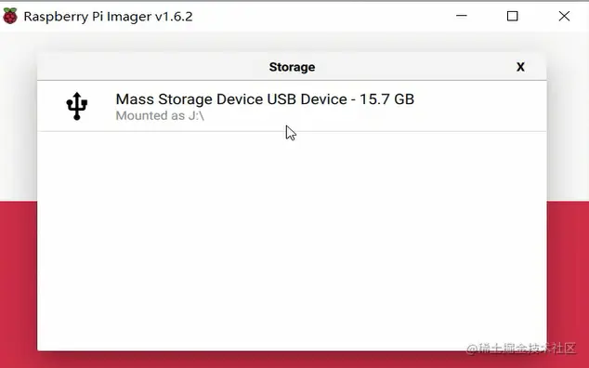Click the Storage dialog header title

tap(292, 67)
